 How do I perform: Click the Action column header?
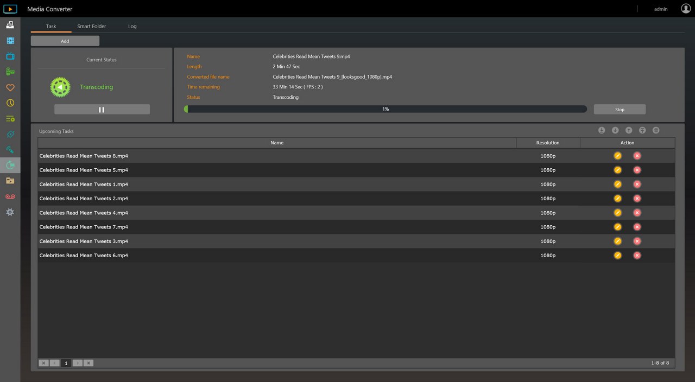coord(627,143)
